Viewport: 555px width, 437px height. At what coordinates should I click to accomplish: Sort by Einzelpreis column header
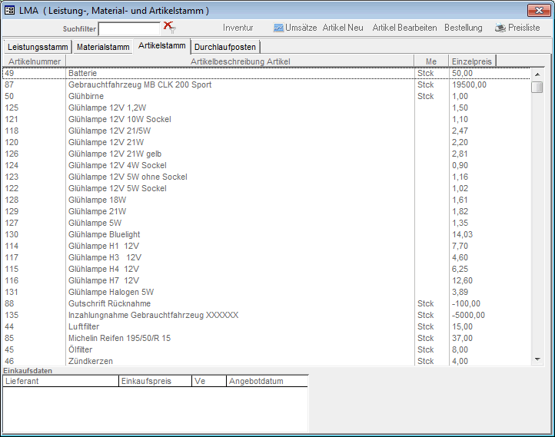(472, 61)
